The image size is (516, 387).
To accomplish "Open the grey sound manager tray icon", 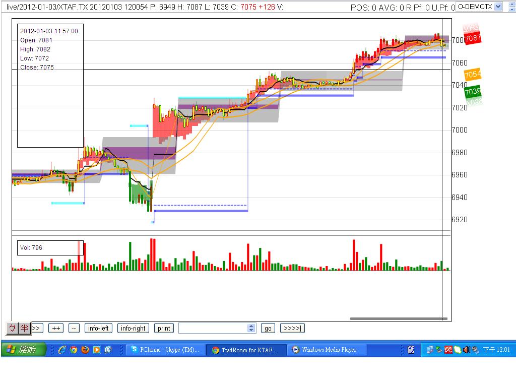I will coord(476,350).
